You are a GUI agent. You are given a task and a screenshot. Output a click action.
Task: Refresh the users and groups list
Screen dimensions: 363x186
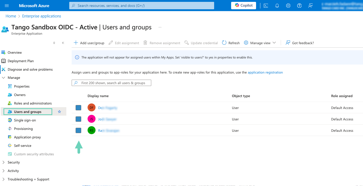(x=231, y=43)
